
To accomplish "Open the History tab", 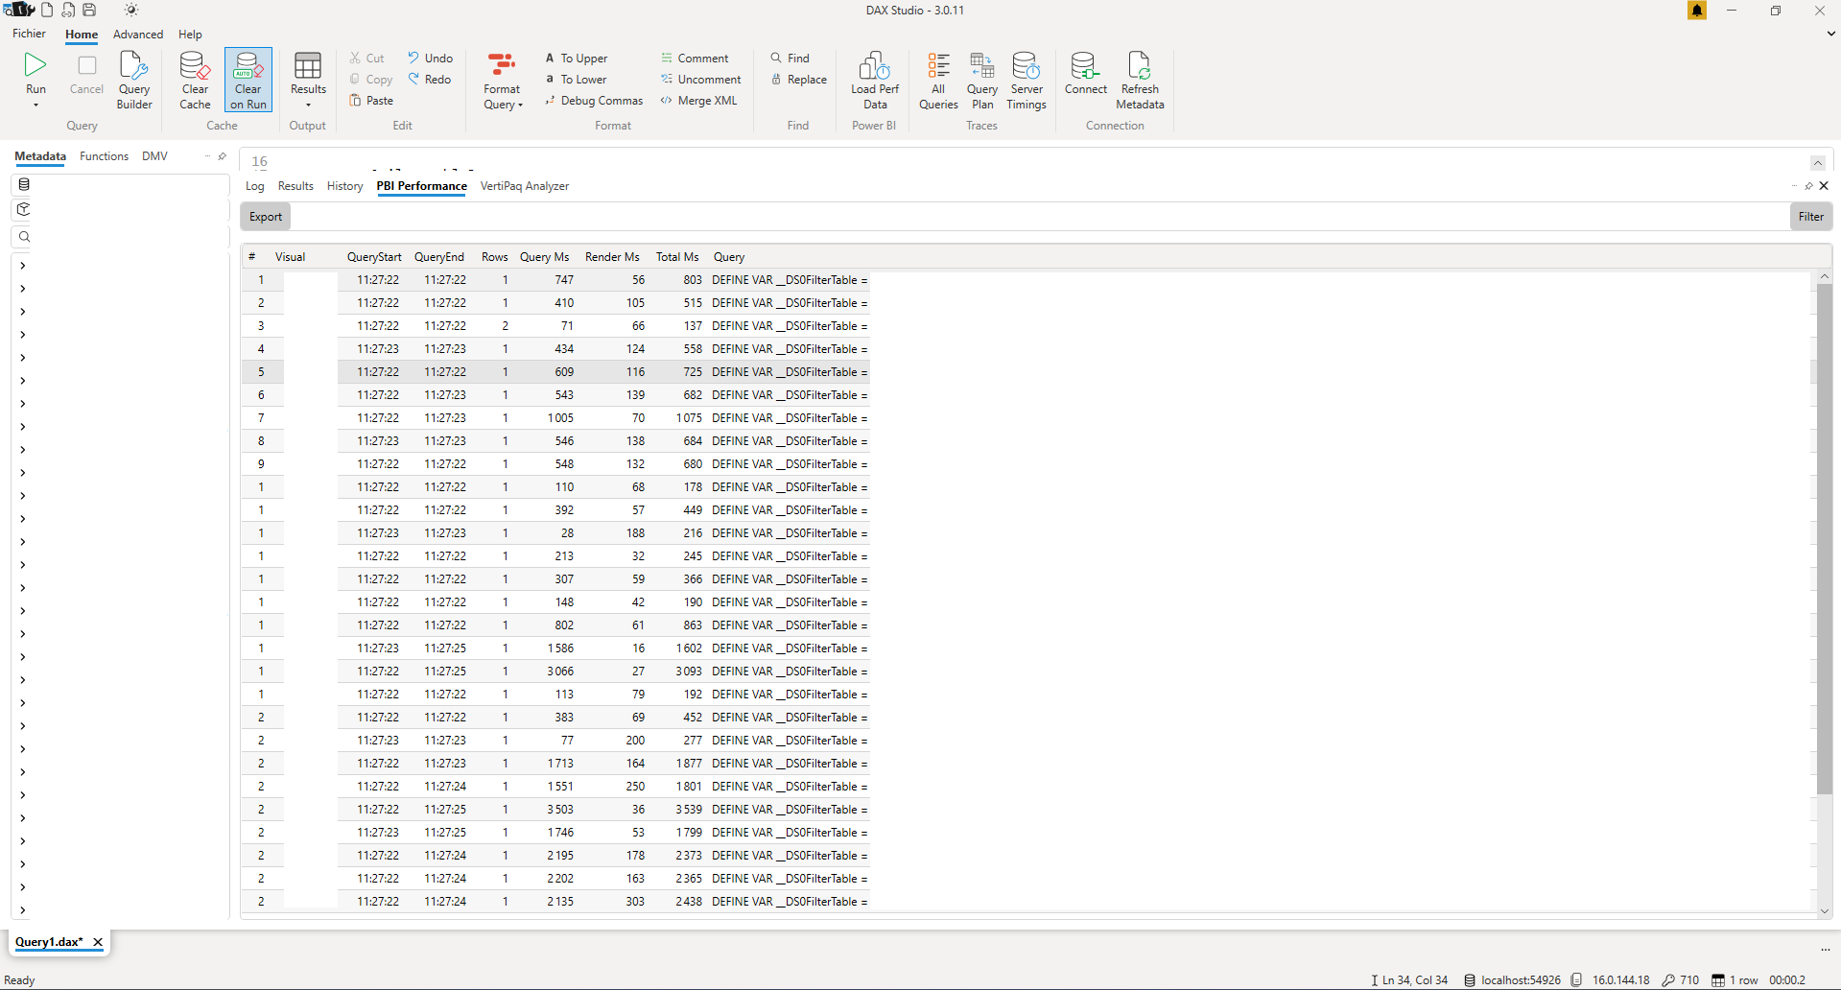I will coord(344,186).
